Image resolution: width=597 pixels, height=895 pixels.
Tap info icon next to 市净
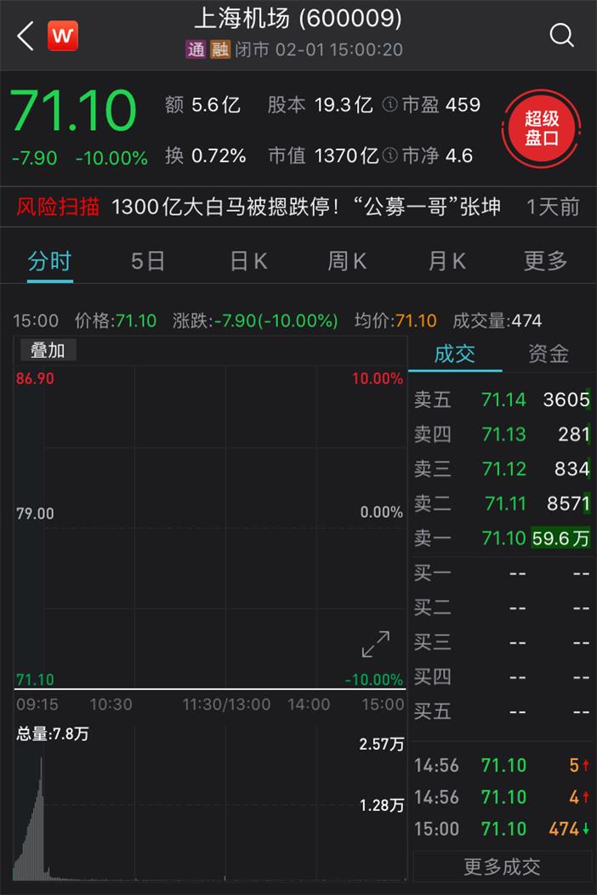[389, 155]
